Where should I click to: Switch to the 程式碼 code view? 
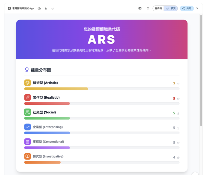[x=158, y=8]
